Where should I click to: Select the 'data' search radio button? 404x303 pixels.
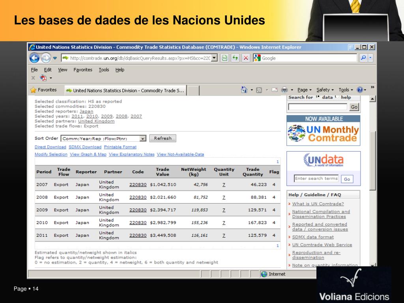318,97
